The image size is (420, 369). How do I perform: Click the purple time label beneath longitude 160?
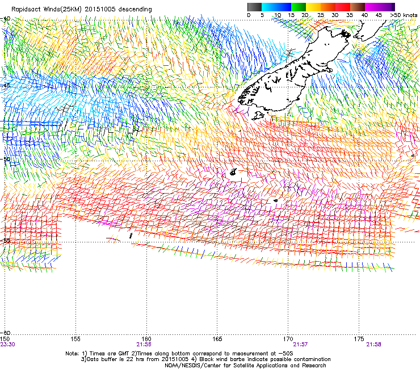pos(144,345)
